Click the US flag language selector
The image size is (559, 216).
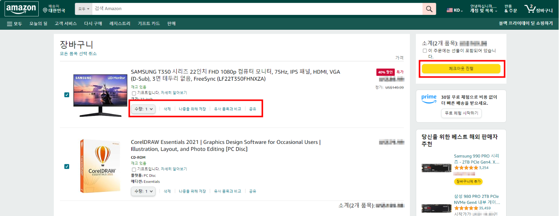450,10
